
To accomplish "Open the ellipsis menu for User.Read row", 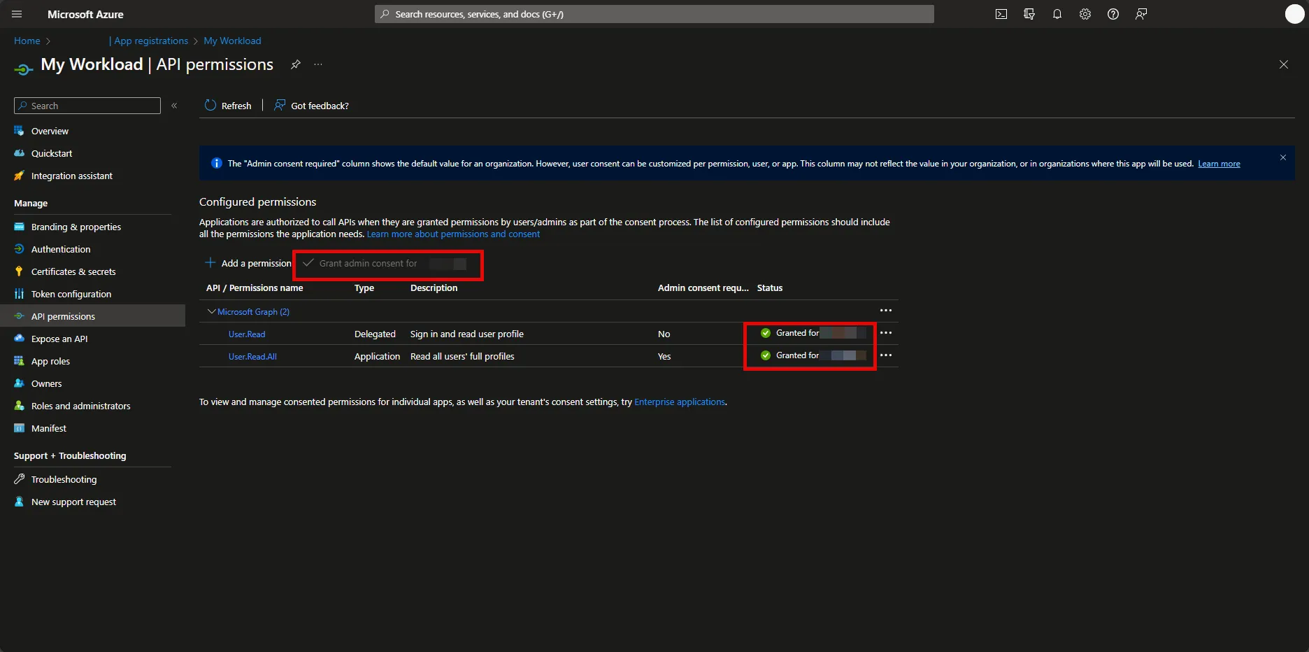I will click(885, 333).
